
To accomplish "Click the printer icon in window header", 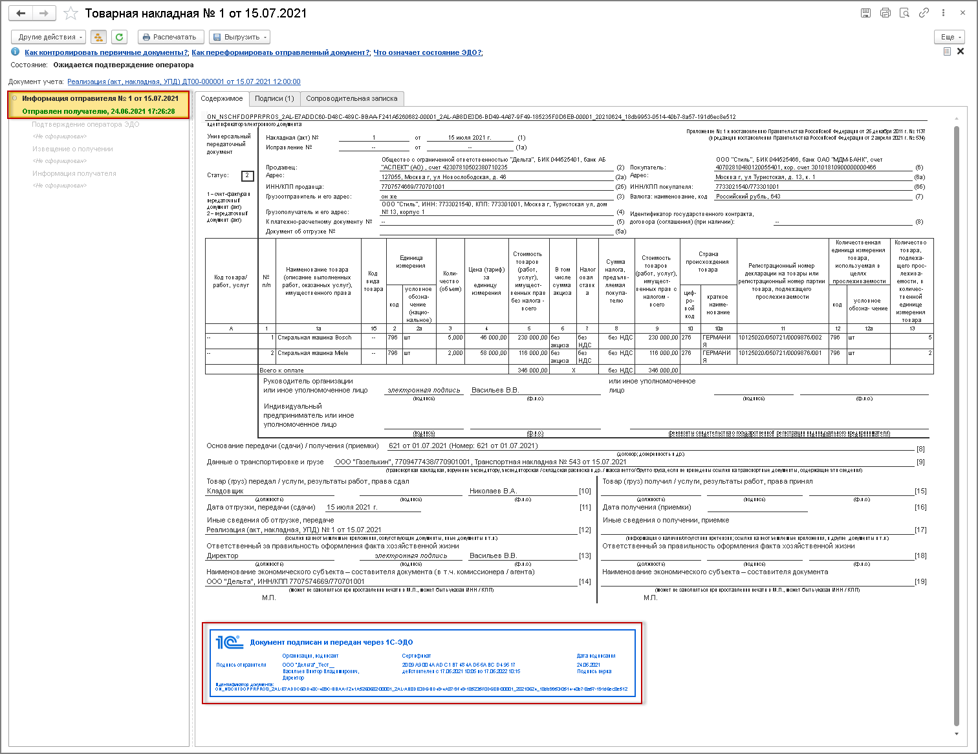I will (x=886, y=13).
